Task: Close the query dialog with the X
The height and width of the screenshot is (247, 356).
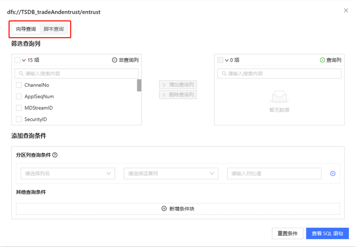Action: [x=346, y=10]
